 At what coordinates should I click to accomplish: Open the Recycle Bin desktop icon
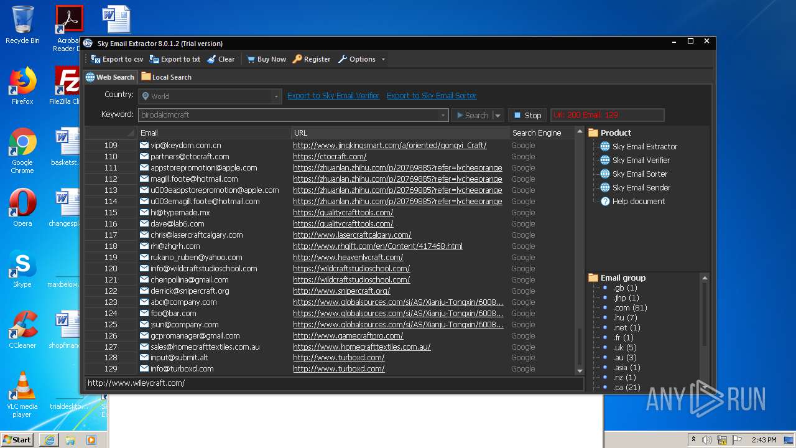tap(22, 25)
